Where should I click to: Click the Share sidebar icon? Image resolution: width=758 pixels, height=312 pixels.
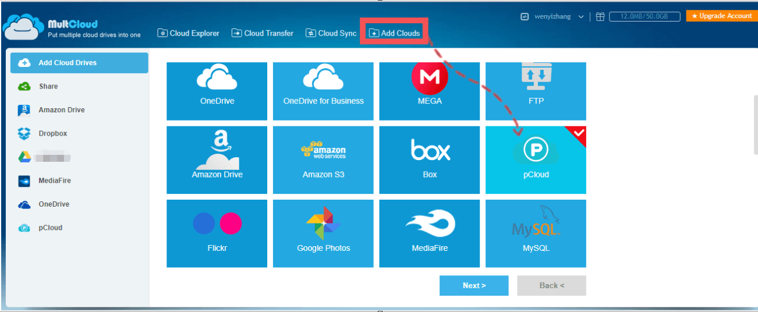[x=24, y=86]
